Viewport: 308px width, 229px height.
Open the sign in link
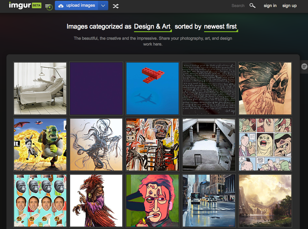tap(270, 6)
